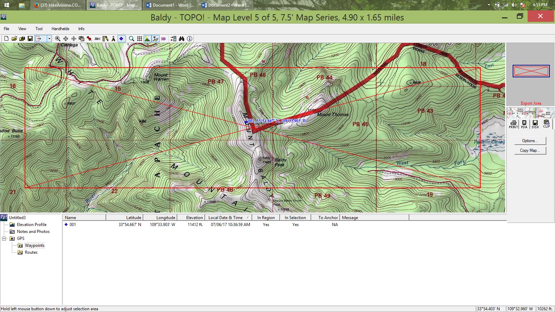Screen dimensions: 555x312
Task: Click the Copy Map... button
Action: click(530, 150)
